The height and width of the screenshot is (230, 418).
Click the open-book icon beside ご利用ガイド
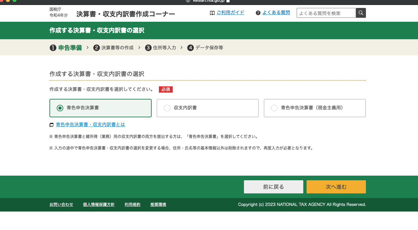point(212,13)
